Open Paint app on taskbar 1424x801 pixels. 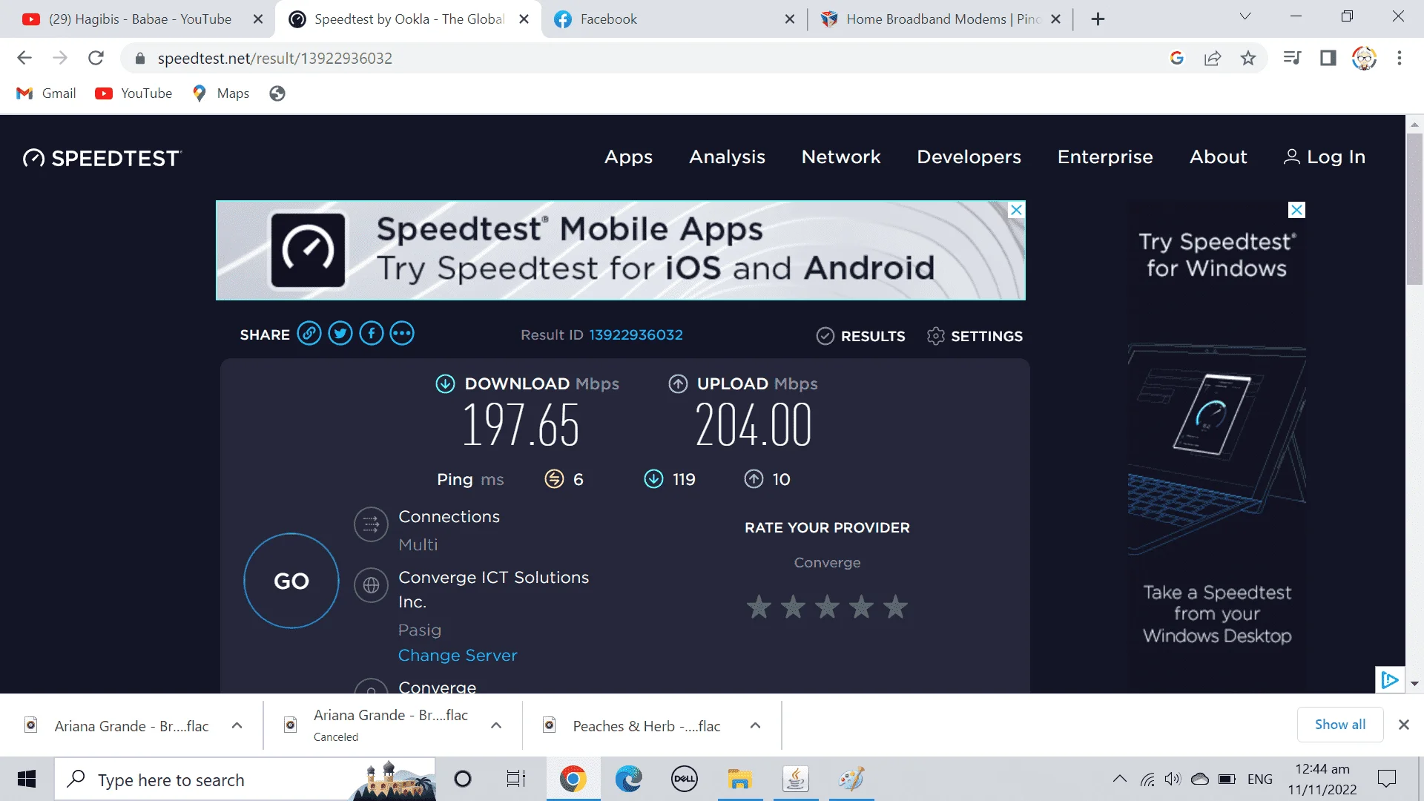pyautogui.click(x=851, y=779)
